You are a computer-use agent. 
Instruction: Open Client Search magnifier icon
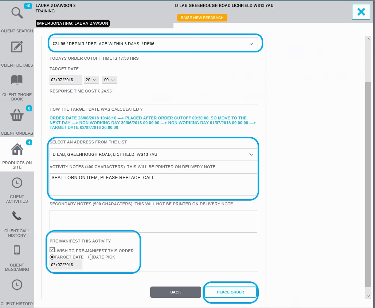pos(17,13)
